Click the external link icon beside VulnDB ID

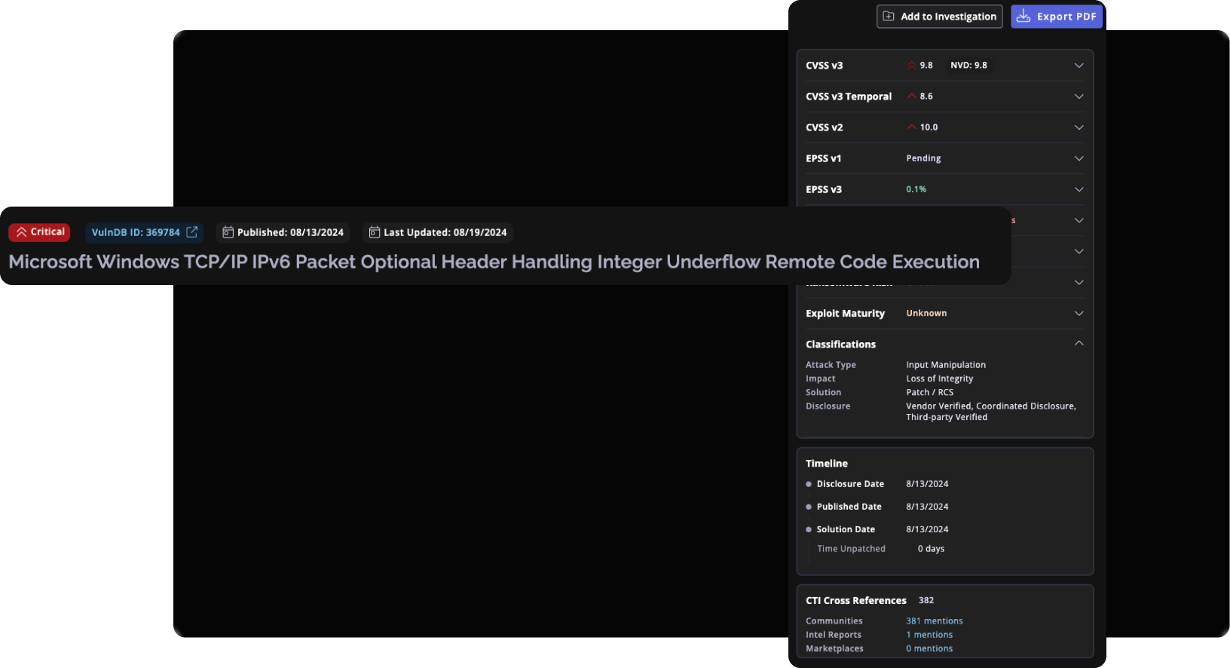[192, 232]
